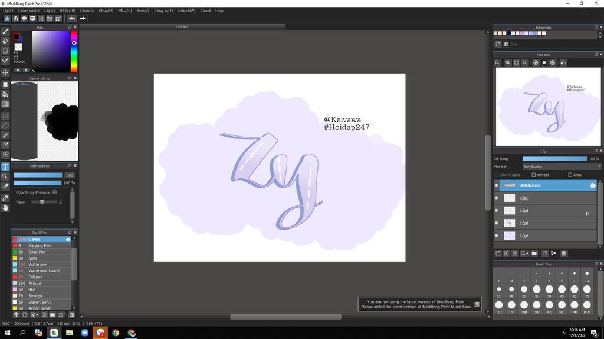Open the Tệp(F) menu

(x=8, y=11)
